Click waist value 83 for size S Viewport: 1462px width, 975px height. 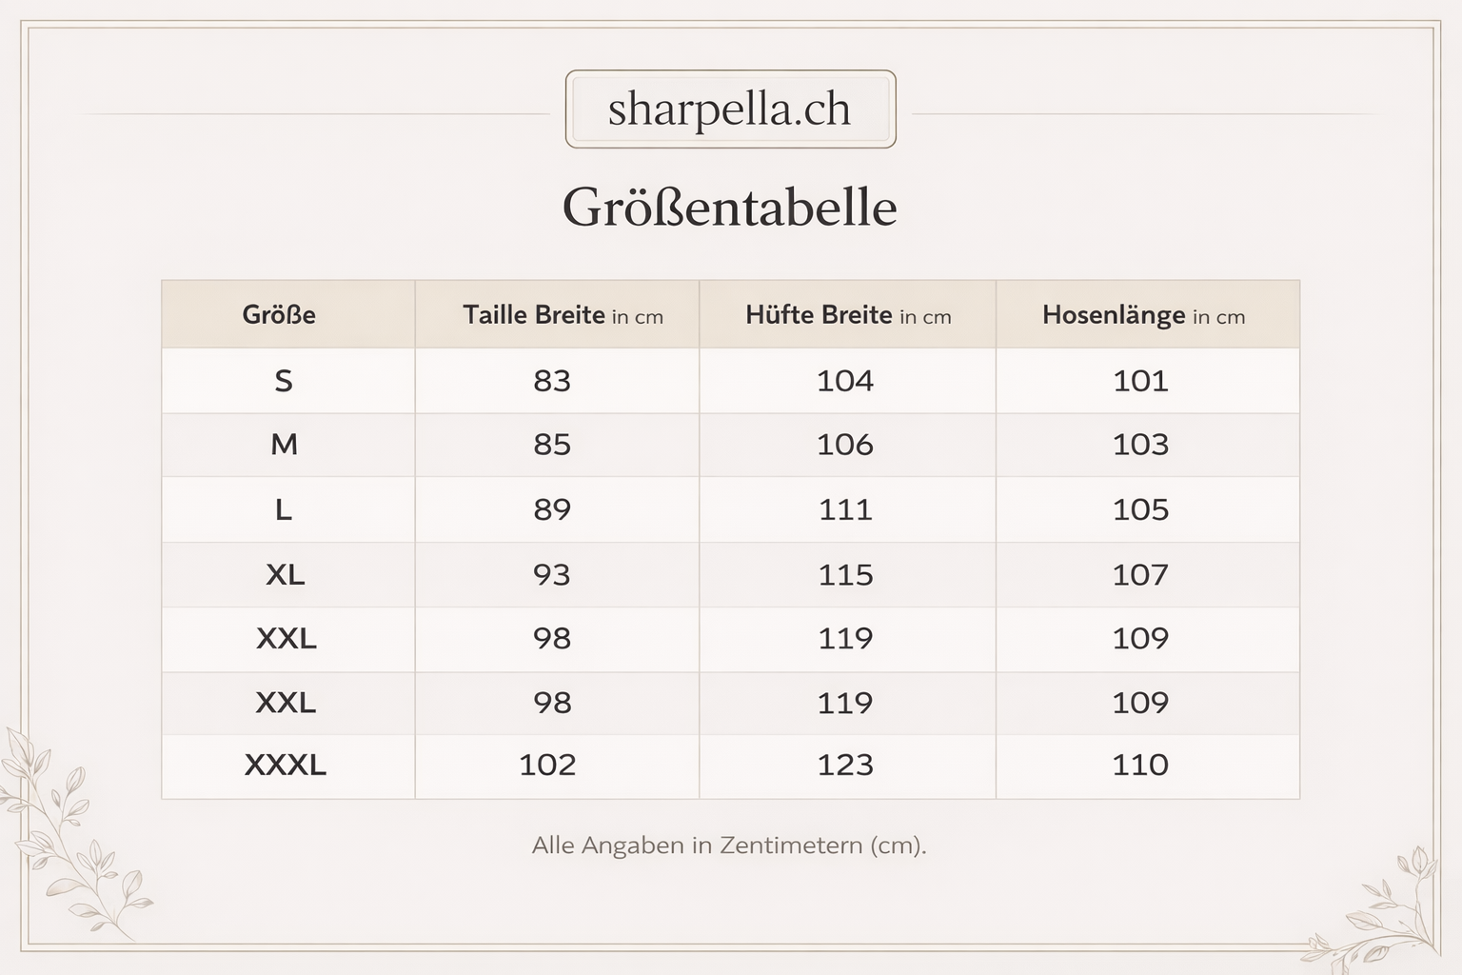(552, 381)
